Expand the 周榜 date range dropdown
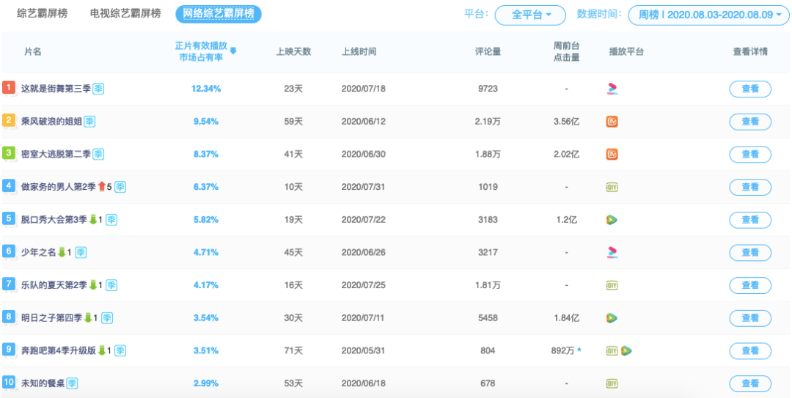792x398 pixels. [x=709, y=15]
